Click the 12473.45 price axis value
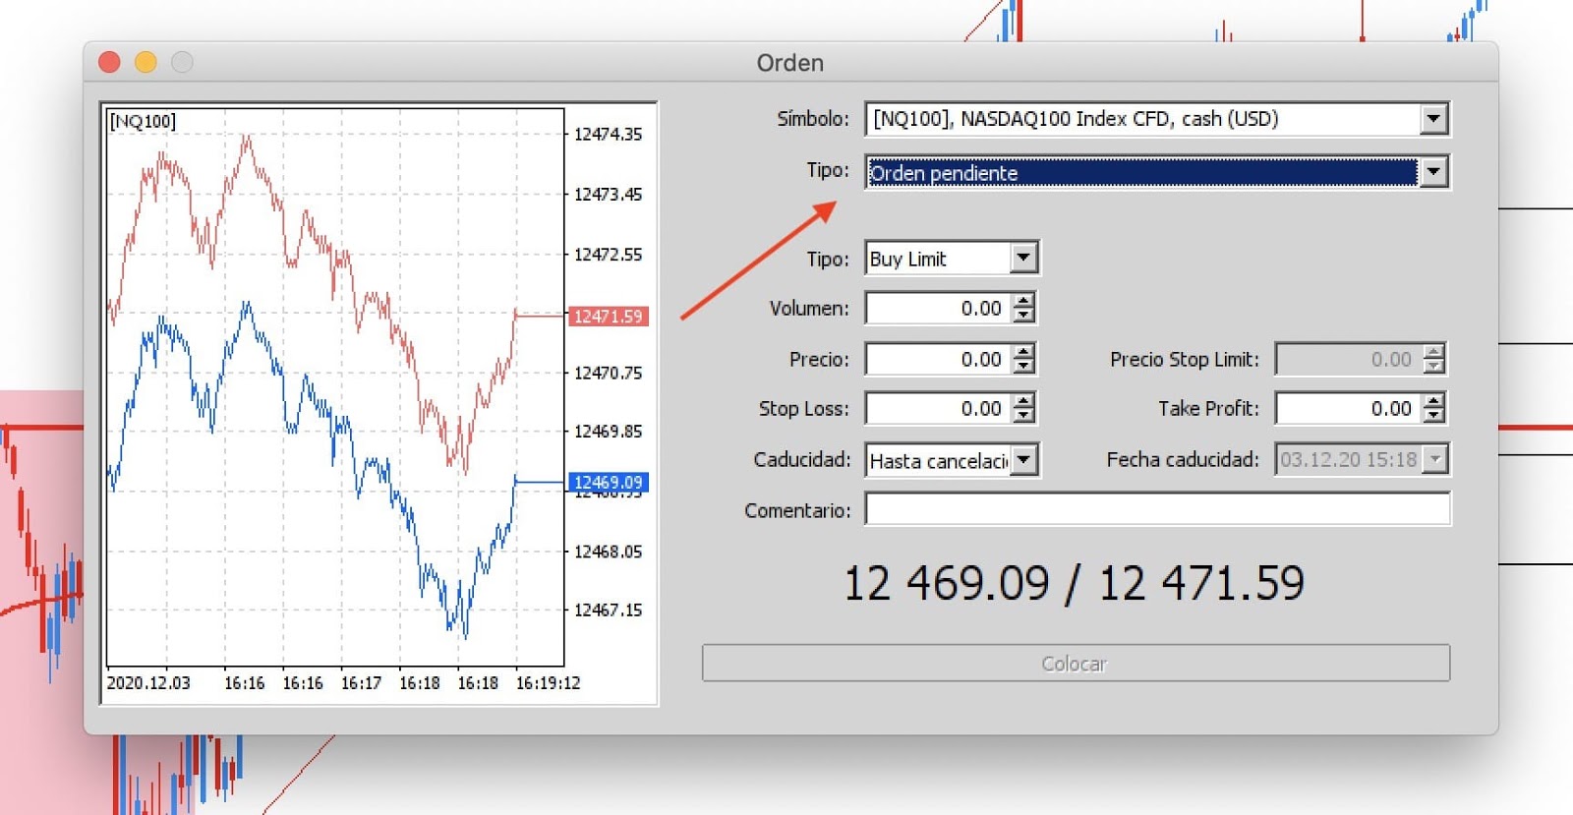This screenshot has height=815, width=1573. (x=608, y=195)
